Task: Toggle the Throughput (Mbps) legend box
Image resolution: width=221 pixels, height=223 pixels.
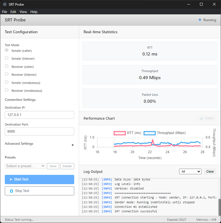Action: pyautogui.click(x=149, y=133)
